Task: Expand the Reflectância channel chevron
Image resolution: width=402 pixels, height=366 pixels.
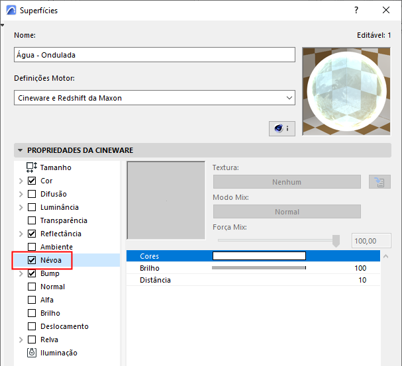Action: [21, 234]
